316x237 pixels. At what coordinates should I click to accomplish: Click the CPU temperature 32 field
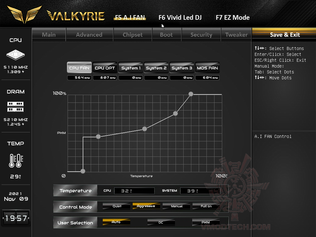pos(135,191)
